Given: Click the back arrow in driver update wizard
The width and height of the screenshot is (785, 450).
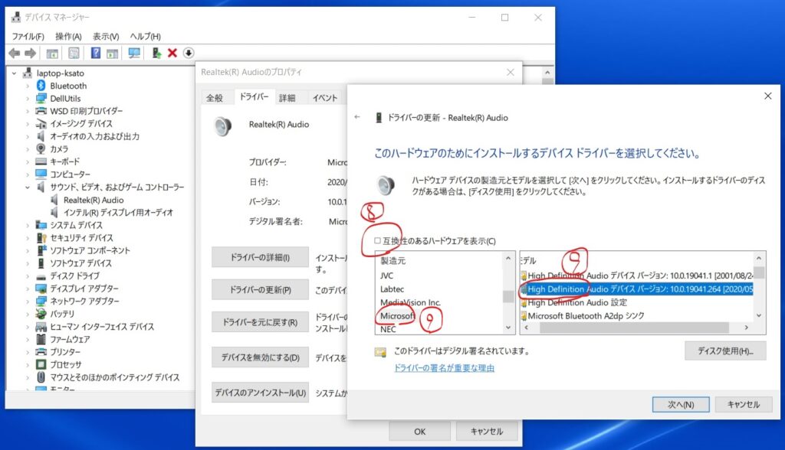Looking at the screenshot, I should 357,117.
